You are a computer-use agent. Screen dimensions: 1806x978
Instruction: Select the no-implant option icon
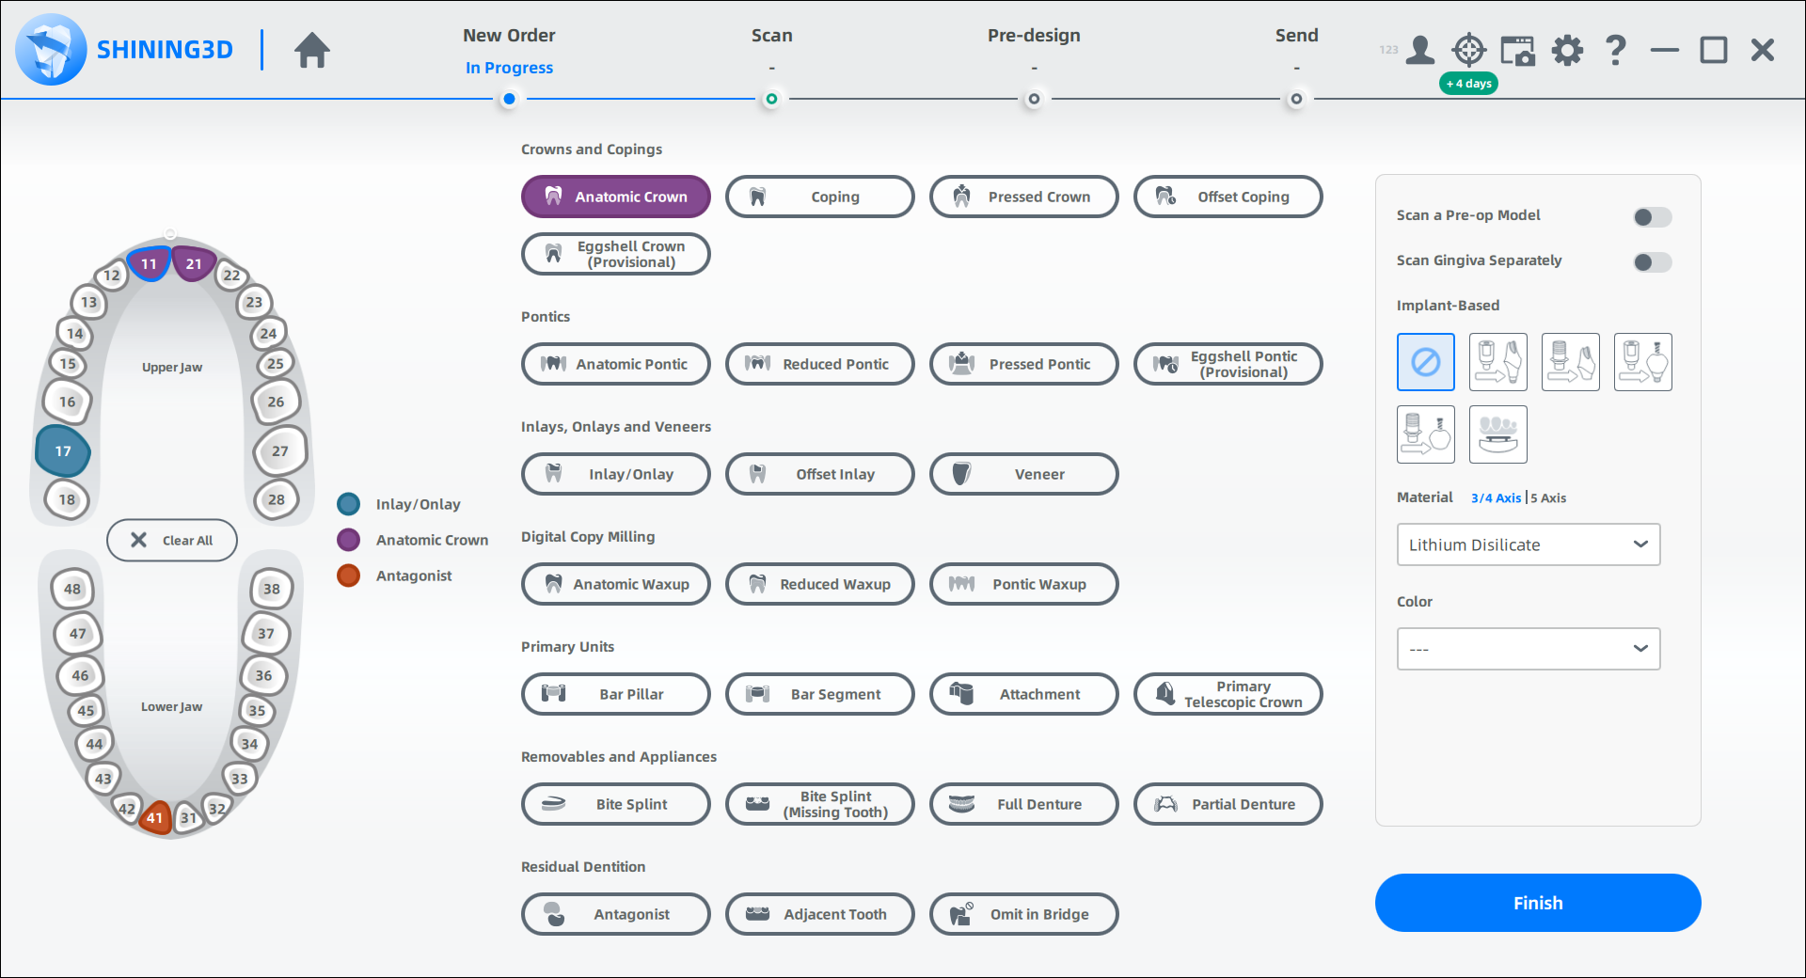pos(1425,362)
